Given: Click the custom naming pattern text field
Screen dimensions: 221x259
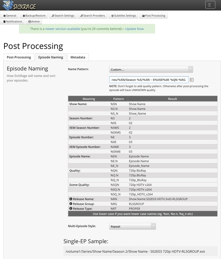Looking at the screenshot, I should point(148,79).
